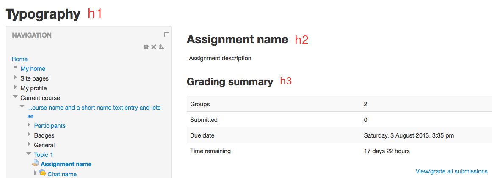Viewport: 492px width, 178px height.
Task: Select the bold Assignment name tree item
Action: [66, 164]
